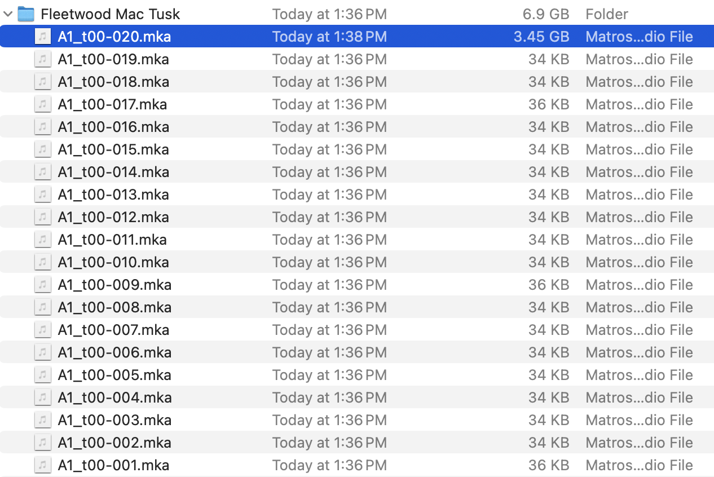Viewport: 714px width, 477px height.
Task: Click the 6.9 GB folder size value
Action: coord(545,14)
